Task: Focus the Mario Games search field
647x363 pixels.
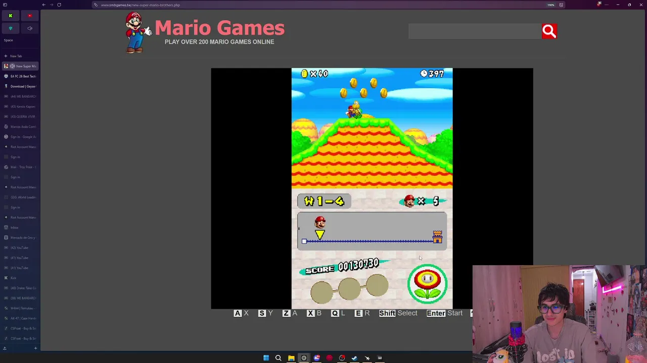Action: click(x=475, y=31)
